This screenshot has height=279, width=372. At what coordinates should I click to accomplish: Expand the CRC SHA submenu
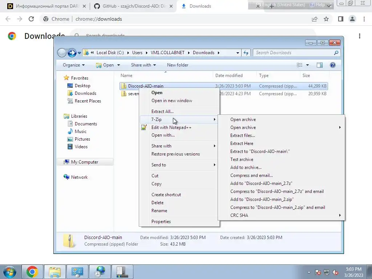pos(281,215)
